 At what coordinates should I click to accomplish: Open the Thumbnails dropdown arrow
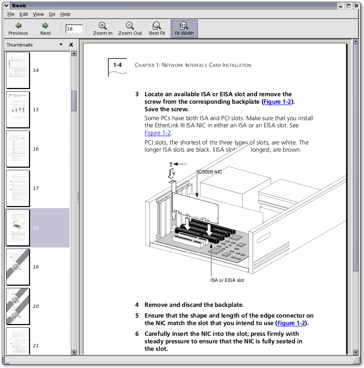coord(61,45)
